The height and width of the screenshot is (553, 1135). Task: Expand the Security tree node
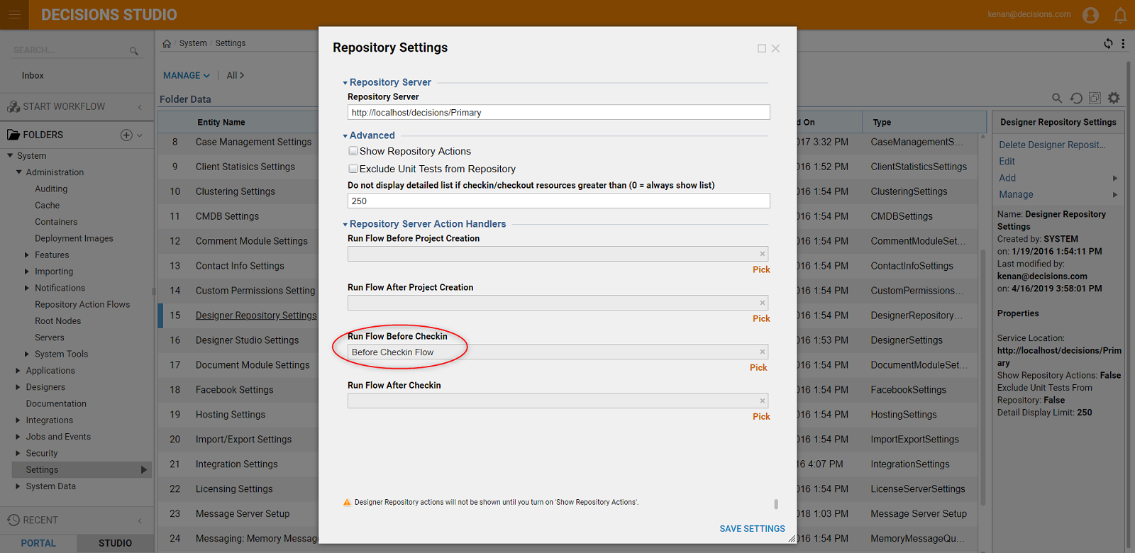[x=18, y=453]
